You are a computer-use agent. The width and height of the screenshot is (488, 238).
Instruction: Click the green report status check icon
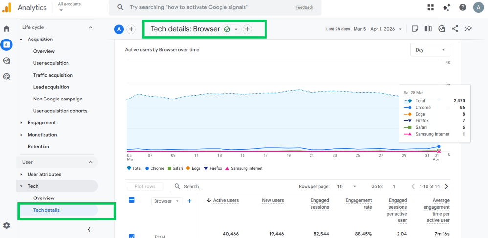click(227, 29)
